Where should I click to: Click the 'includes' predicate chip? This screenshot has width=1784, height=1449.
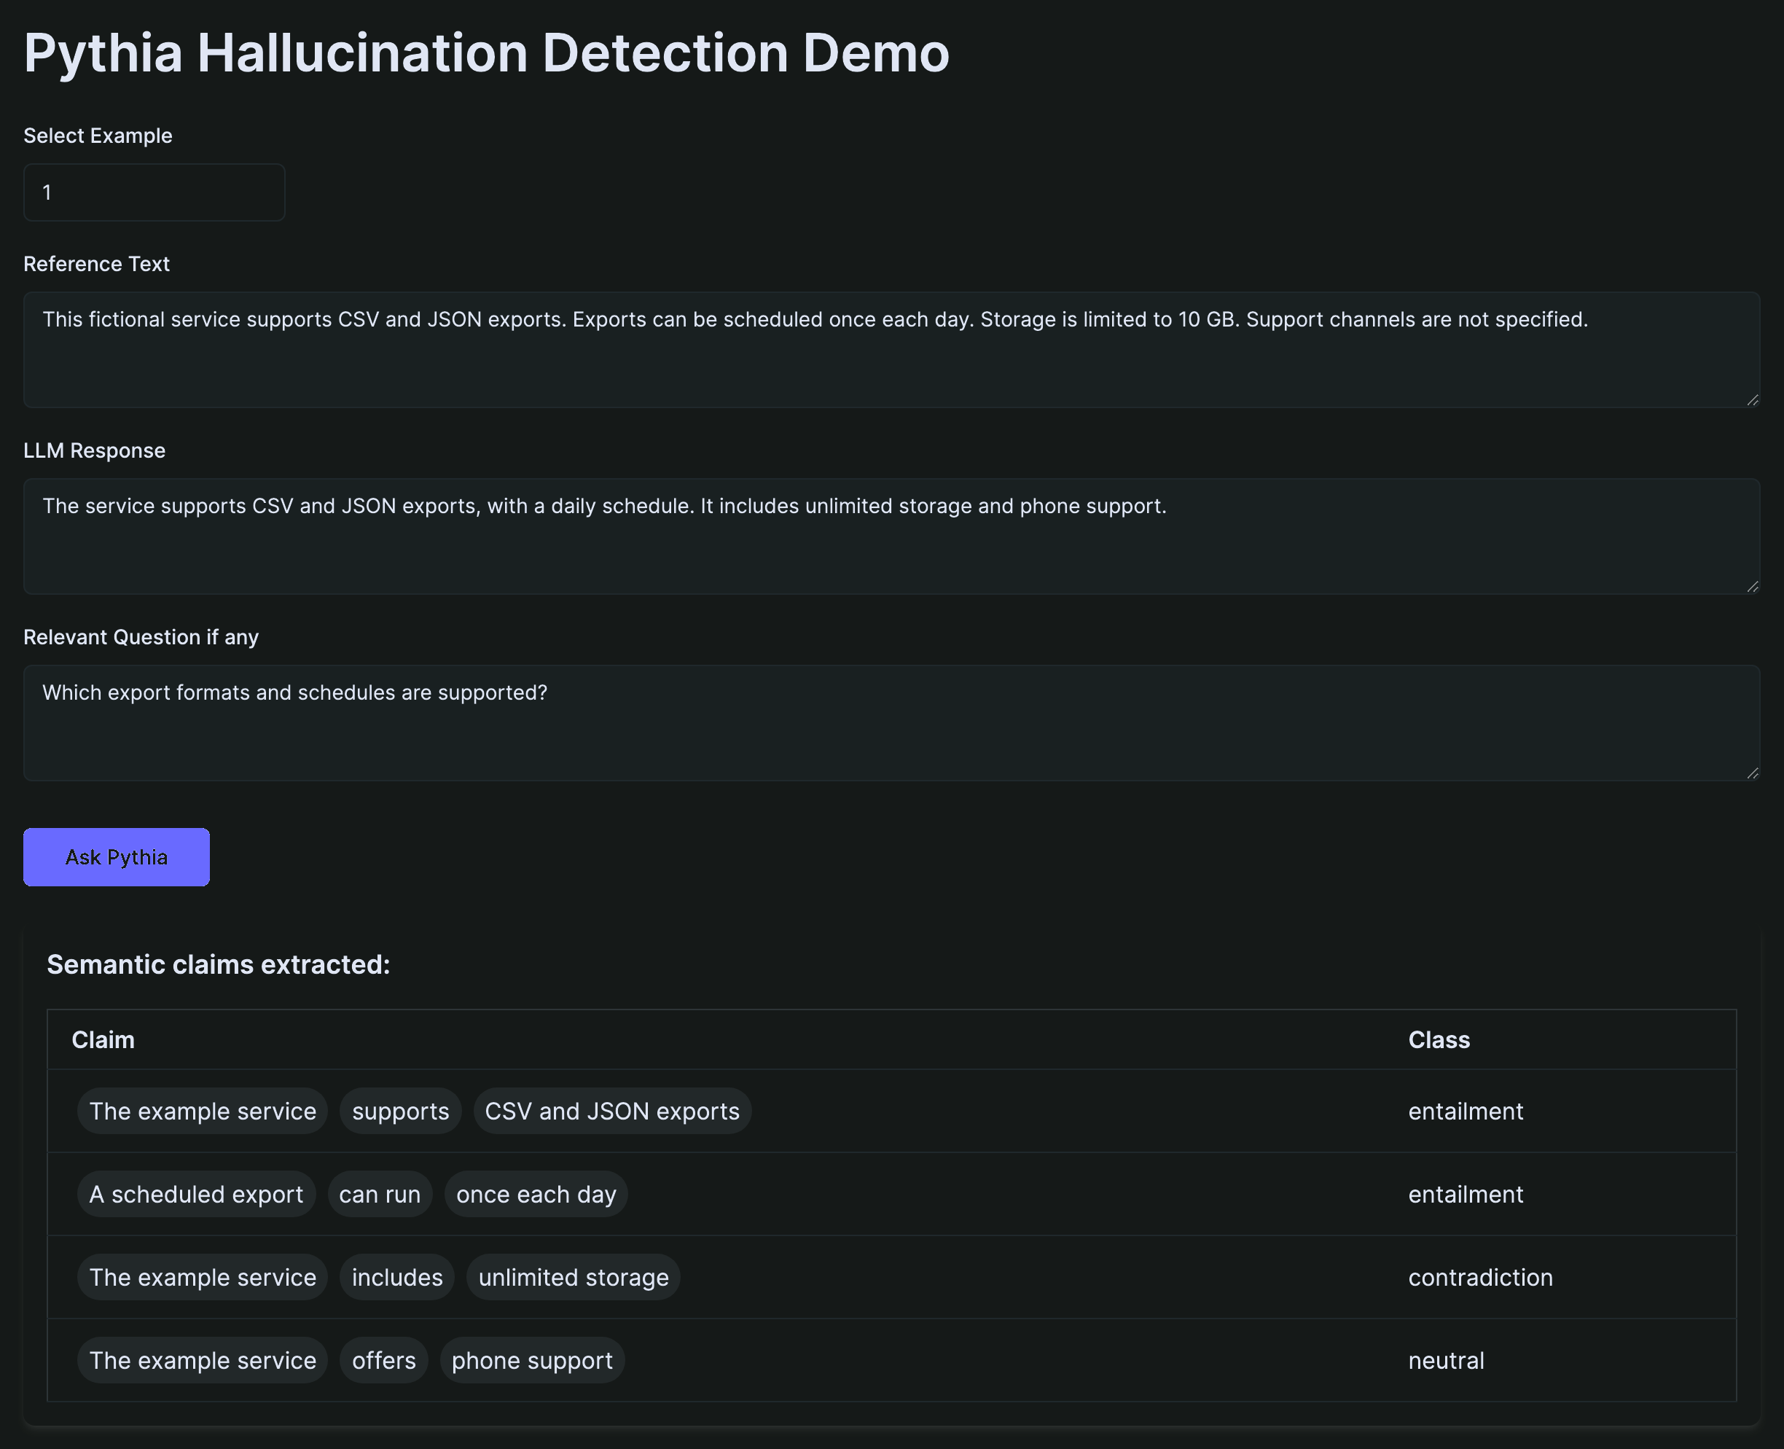397,1276
